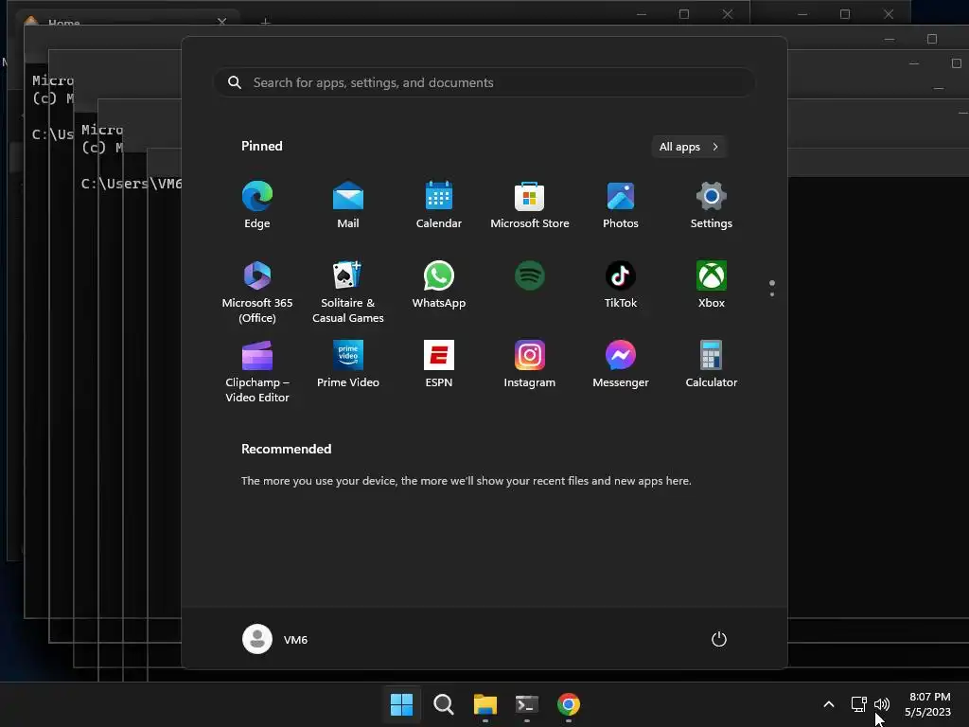Open Clipchamp – Video Editor

(257, 371)
